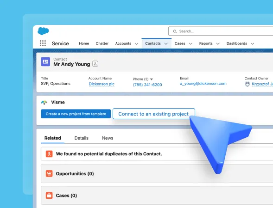Switch to the Related tab
The height and width of the screenshot is (208, 273).
tap(52, 138)
